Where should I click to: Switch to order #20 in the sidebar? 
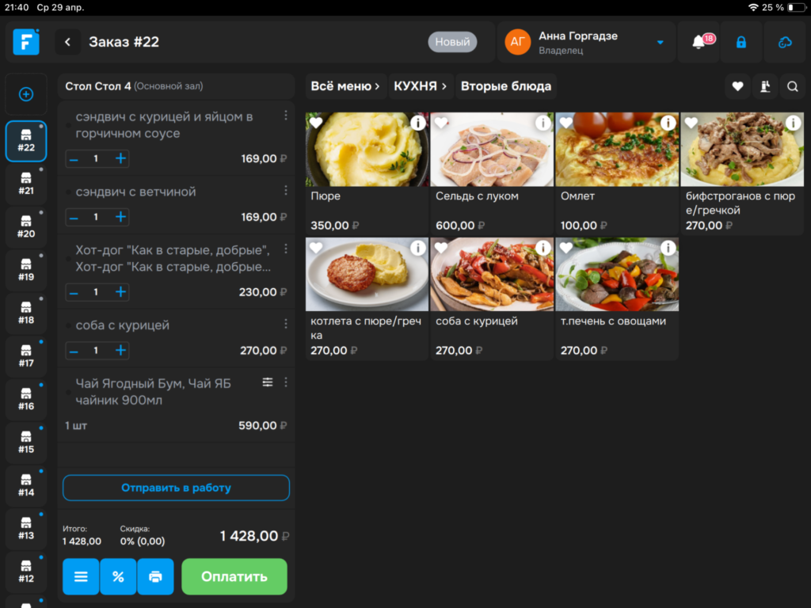point(26,227)
